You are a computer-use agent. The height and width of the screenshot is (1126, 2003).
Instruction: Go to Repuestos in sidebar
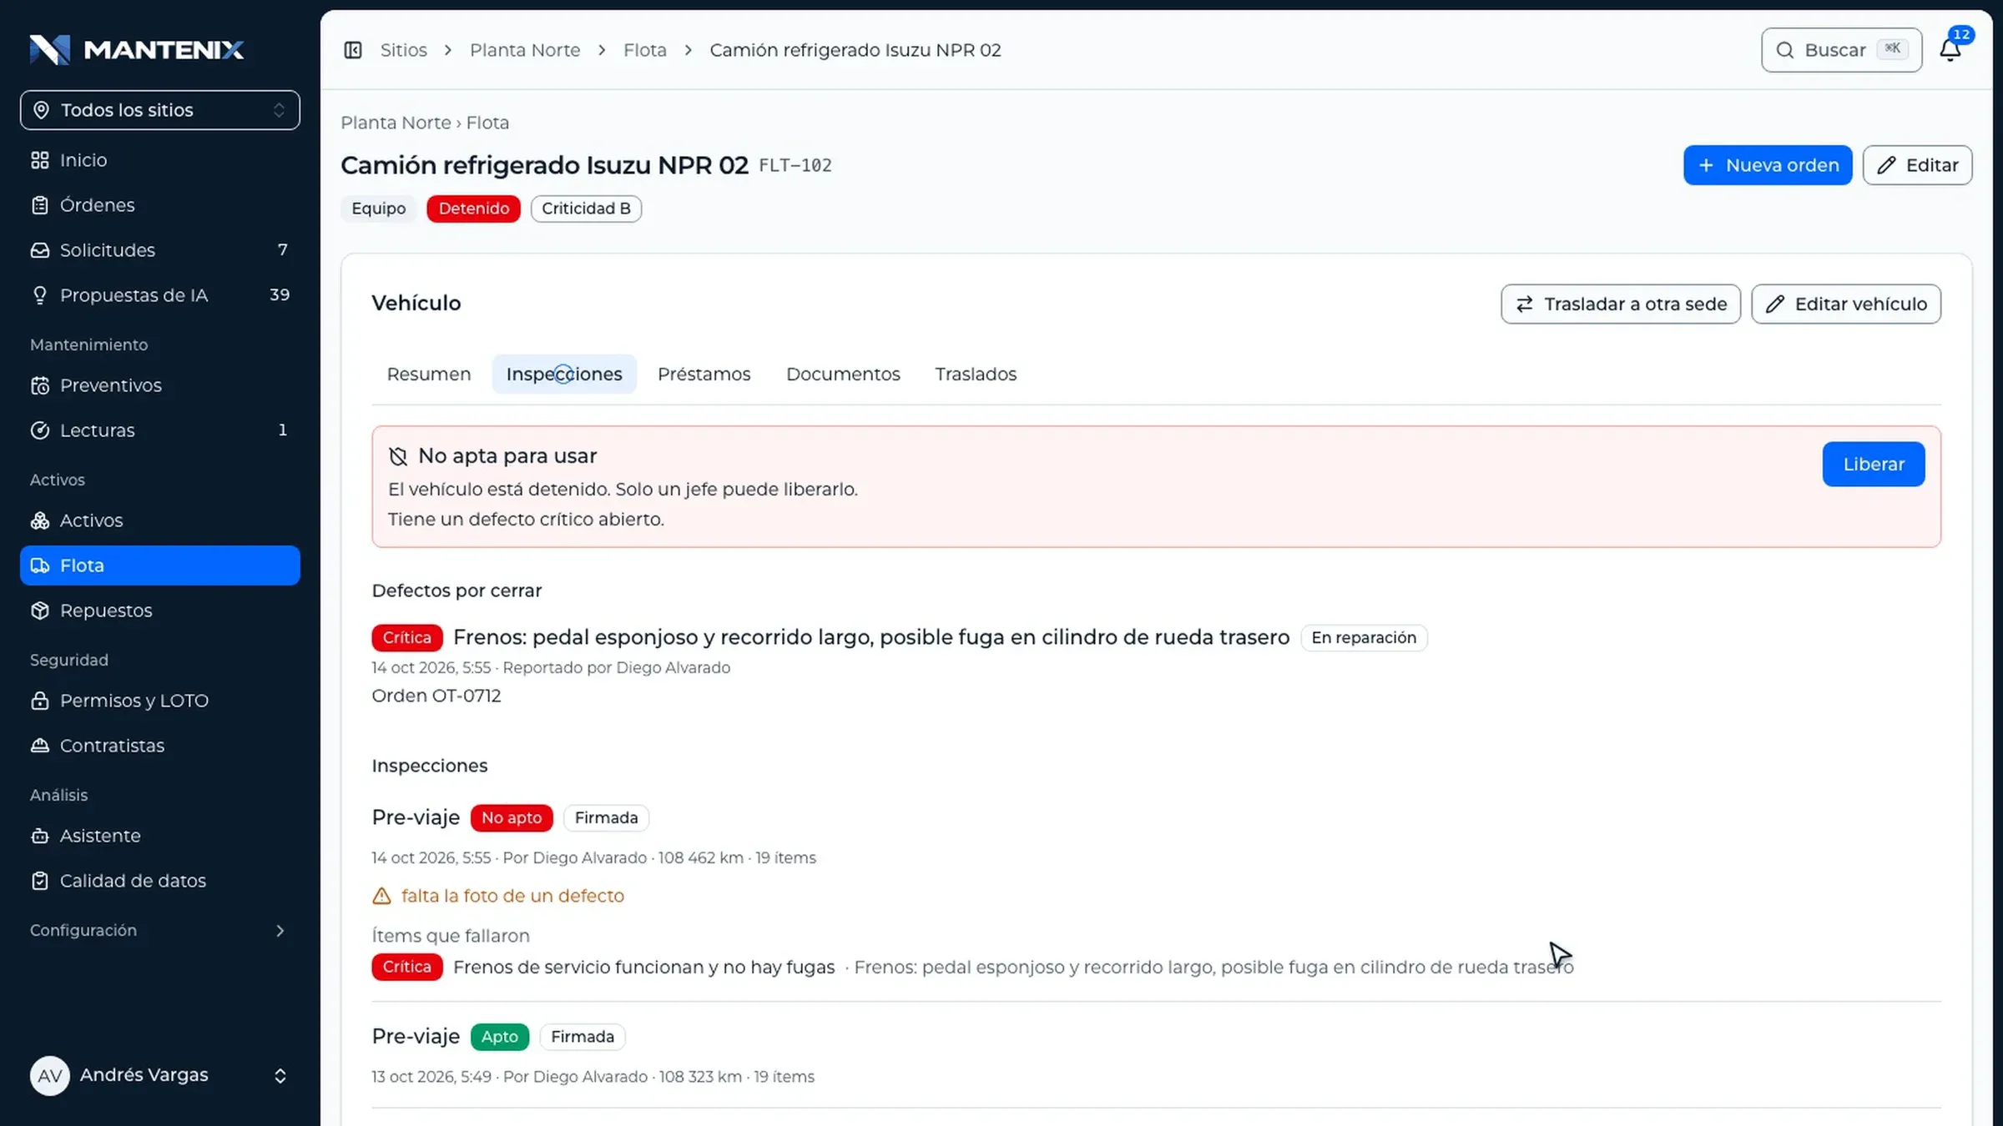(160, 611)
